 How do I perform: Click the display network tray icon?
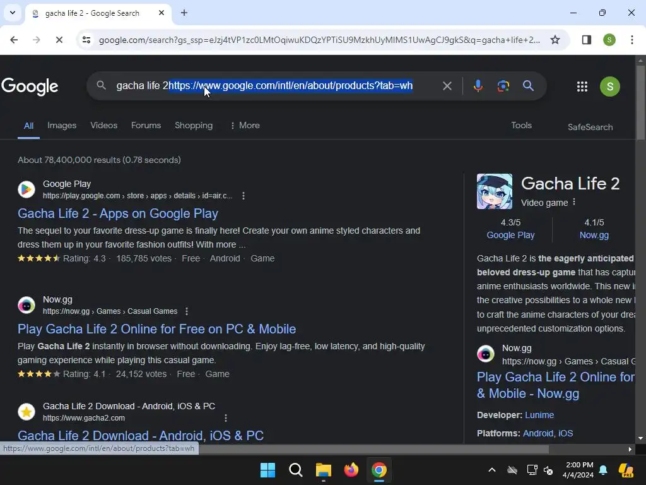(x=532, y=470)
